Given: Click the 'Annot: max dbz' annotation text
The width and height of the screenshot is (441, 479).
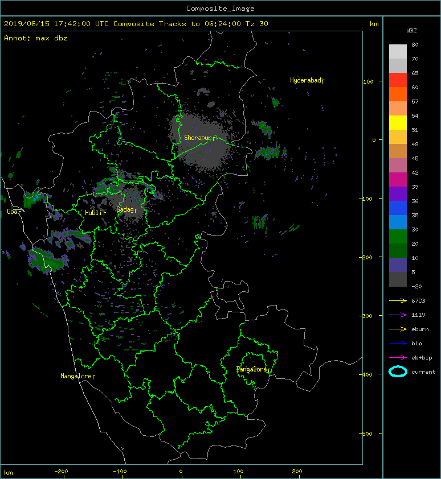Looking at the screenshot, I should (x=35, y=38).
